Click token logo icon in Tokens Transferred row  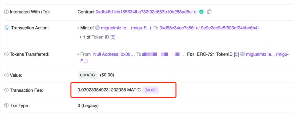(242, 54)
